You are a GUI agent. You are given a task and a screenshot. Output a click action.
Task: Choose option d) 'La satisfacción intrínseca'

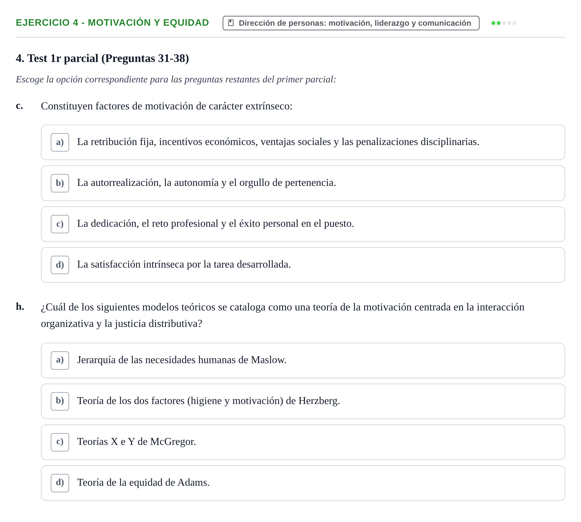(303, 265)
